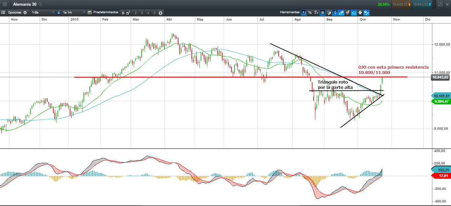The height and width of the screenshot is (206, 451).
Task: Expand the 1a 1m range dropdown
Action: click(74, 13)
